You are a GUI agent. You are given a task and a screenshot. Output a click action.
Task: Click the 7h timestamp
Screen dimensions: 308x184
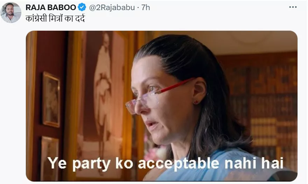coord(146,7)
